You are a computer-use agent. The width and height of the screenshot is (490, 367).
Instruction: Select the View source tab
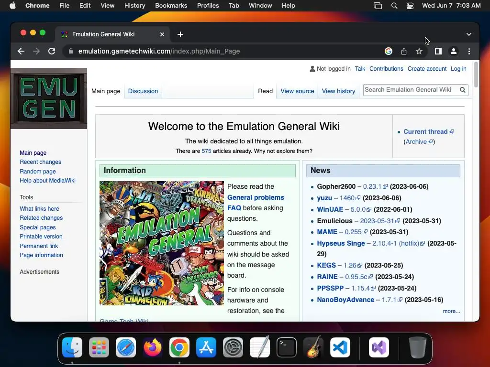coord(297,91)
